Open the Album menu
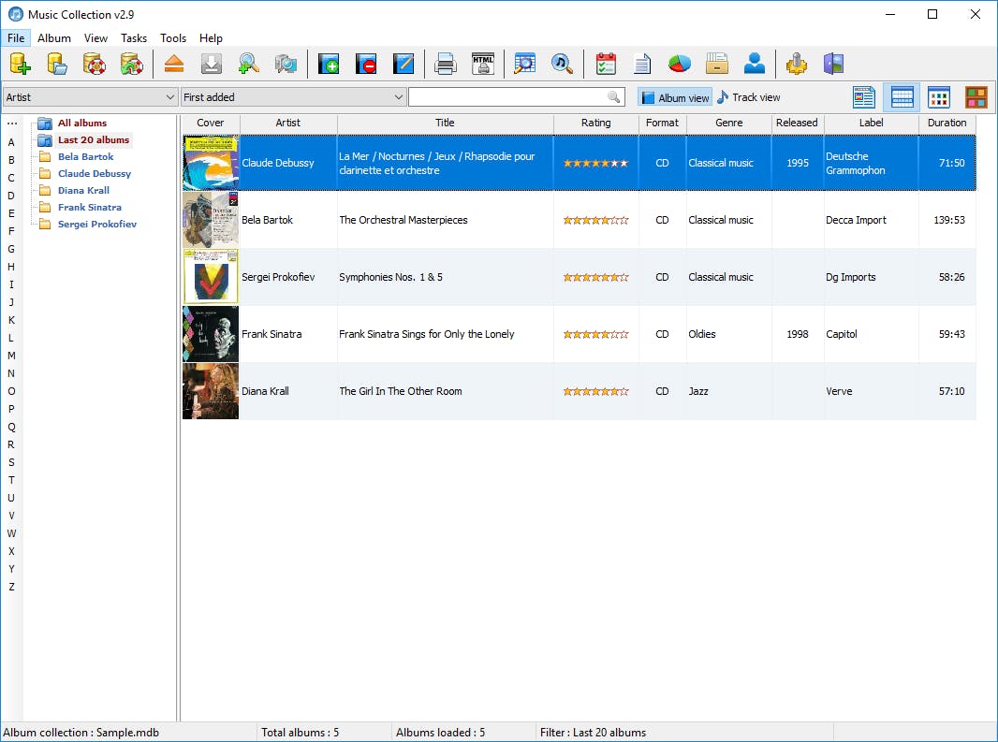 click(54, 38)
